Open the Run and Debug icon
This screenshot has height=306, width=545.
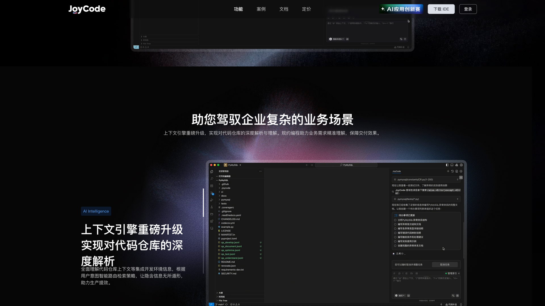pos(211,200)
